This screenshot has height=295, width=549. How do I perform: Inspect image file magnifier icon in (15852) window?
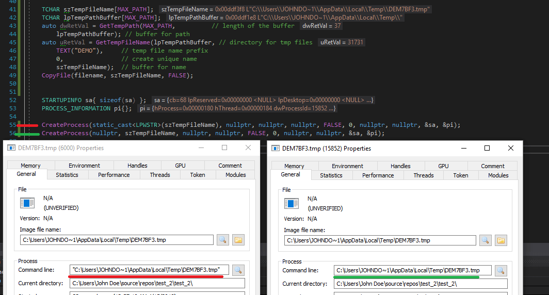pos(485,240)
